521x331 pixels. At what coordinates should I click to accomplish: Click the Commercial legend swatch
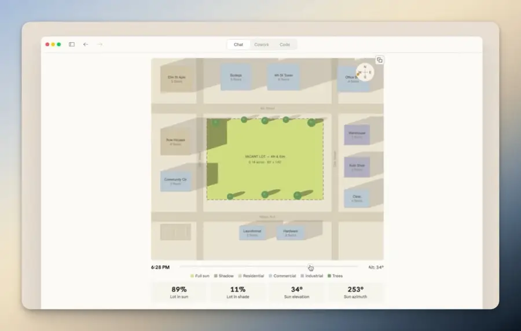coord(270,276)
